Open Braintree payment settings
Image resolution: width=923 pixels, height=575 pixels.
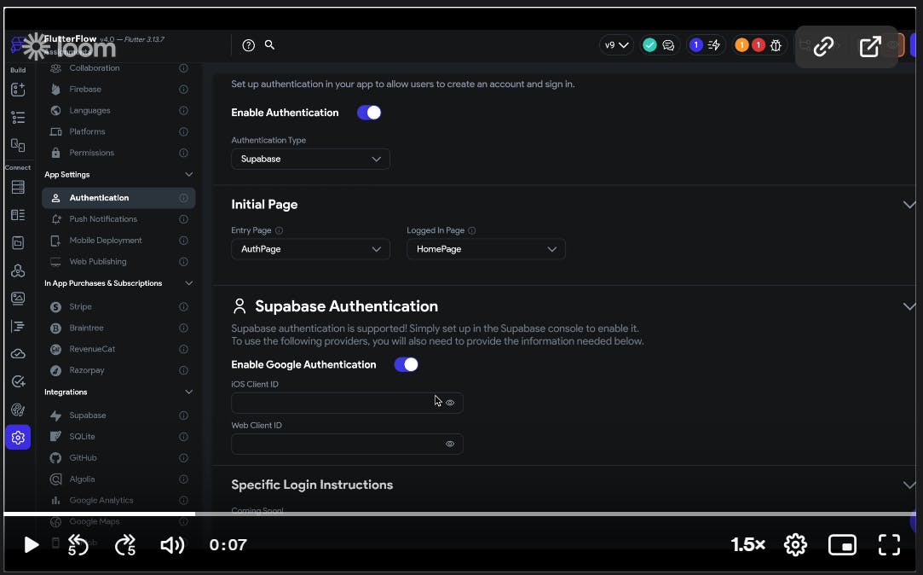click(x=118, y=328)
